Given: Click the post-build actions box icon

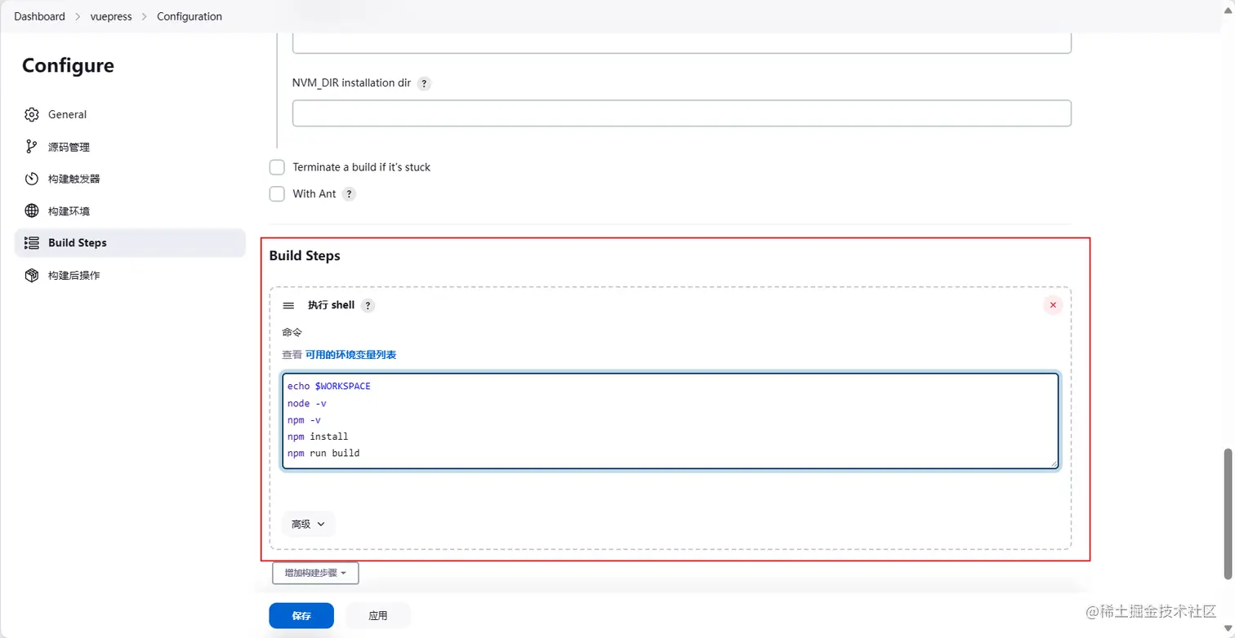Looking at the screenshot, I should coord(31,276).
